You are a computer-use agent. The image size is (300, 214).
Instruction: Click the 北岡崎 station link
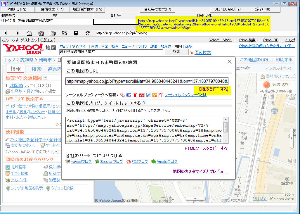point(16,86)
